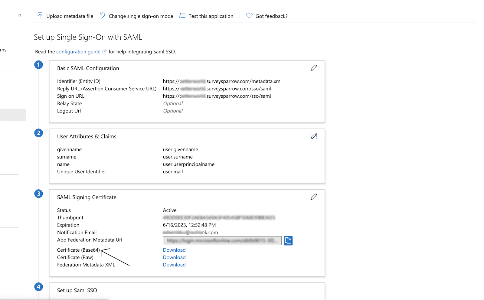The width and height of the screenshot is (484, 300).
Task: Choose Change single sign-on mode option
Action: coord(141,16)
